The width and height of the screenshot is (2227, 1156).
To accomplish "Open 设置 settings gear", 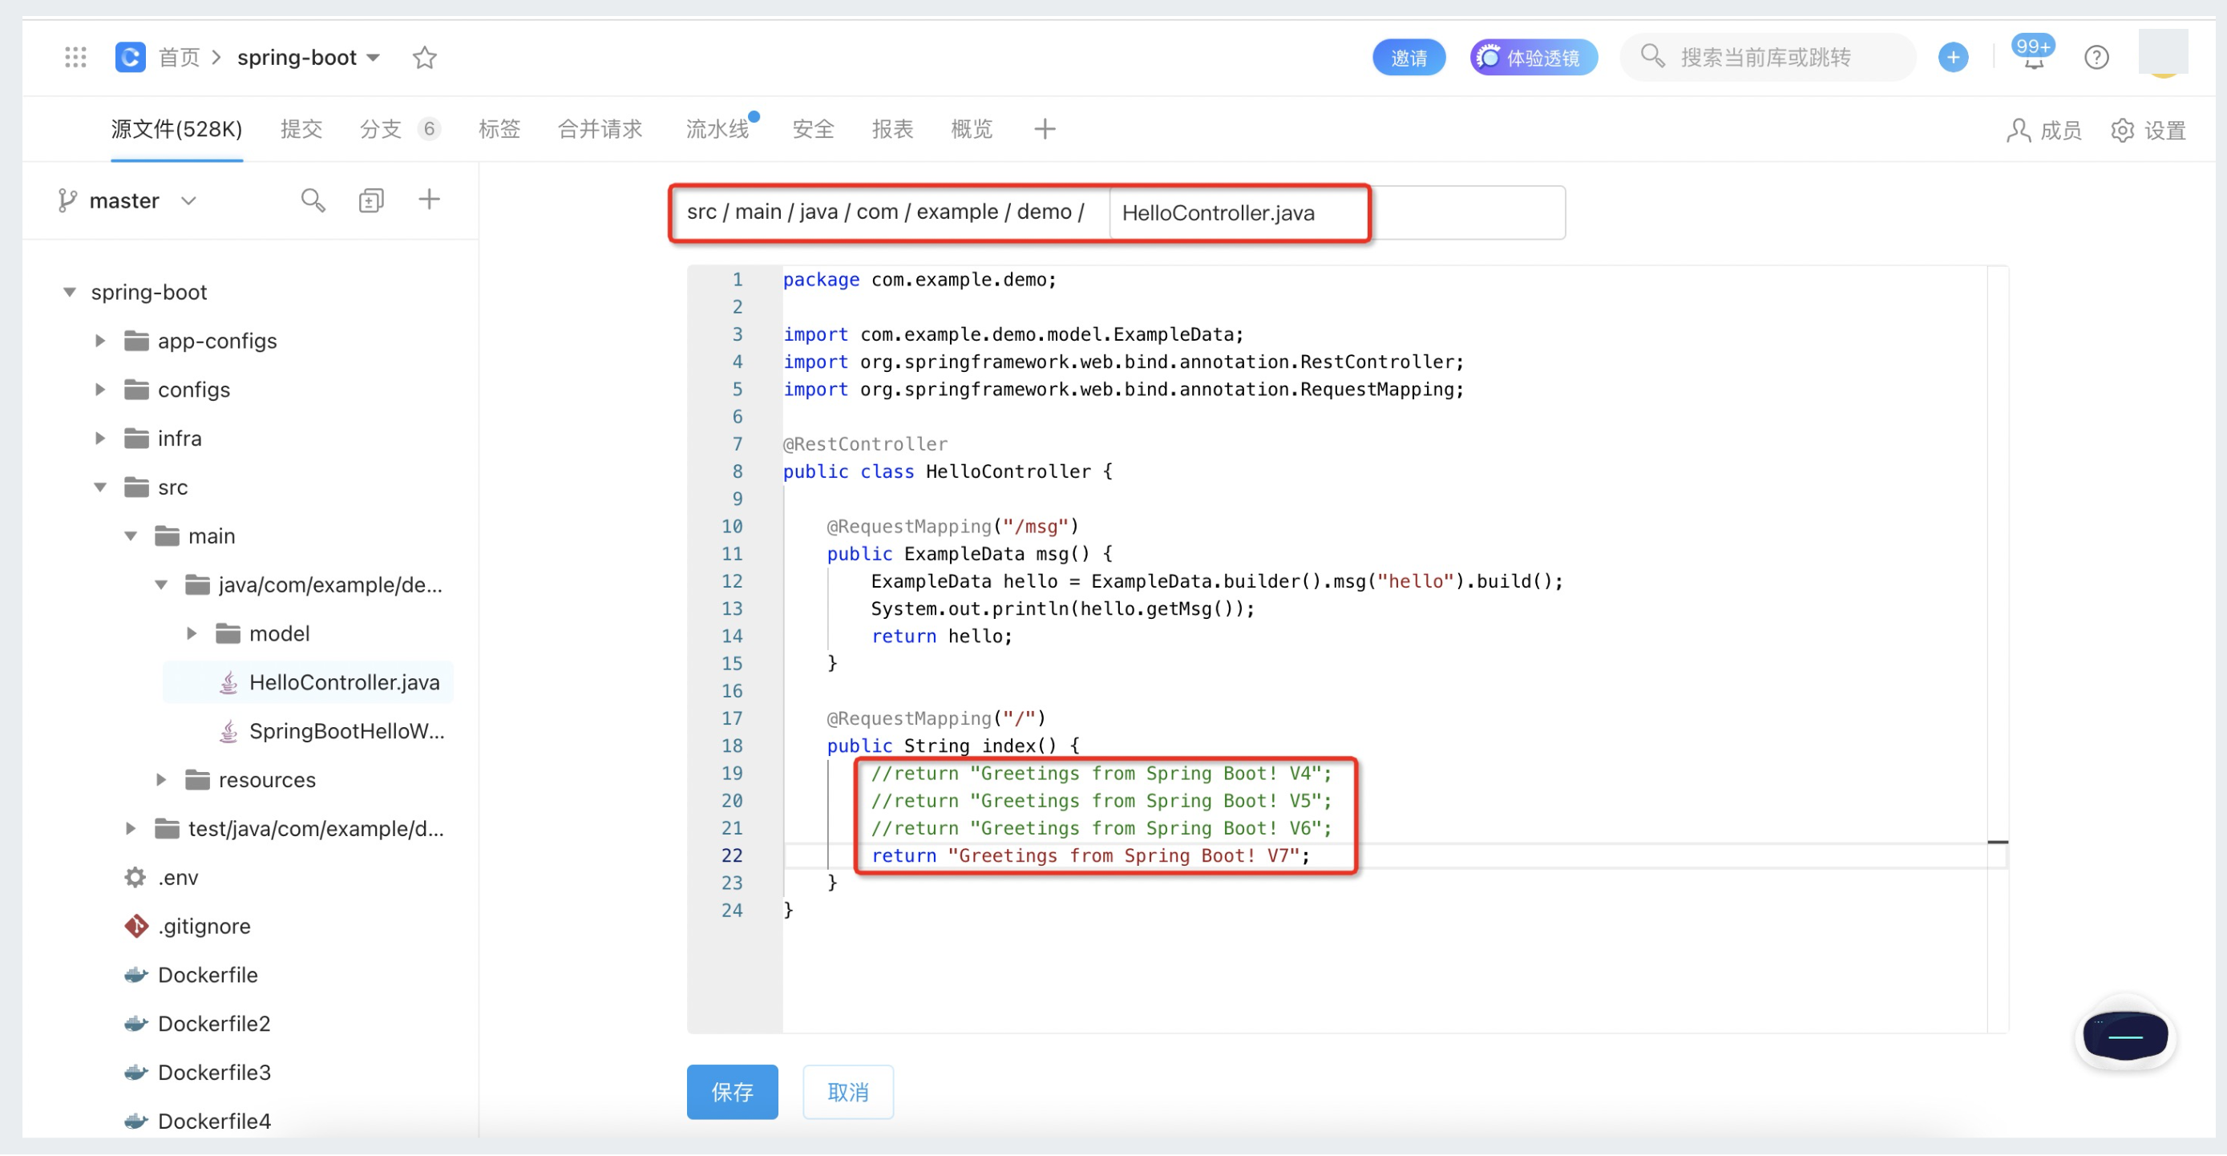I will pyautogui.click(x=2148, y=130).
